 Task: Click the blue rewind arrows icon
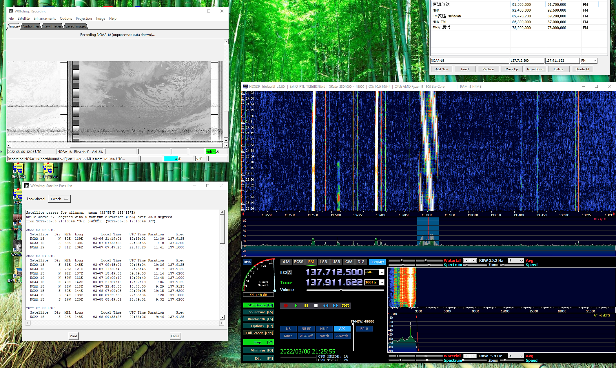coord(326,305)
